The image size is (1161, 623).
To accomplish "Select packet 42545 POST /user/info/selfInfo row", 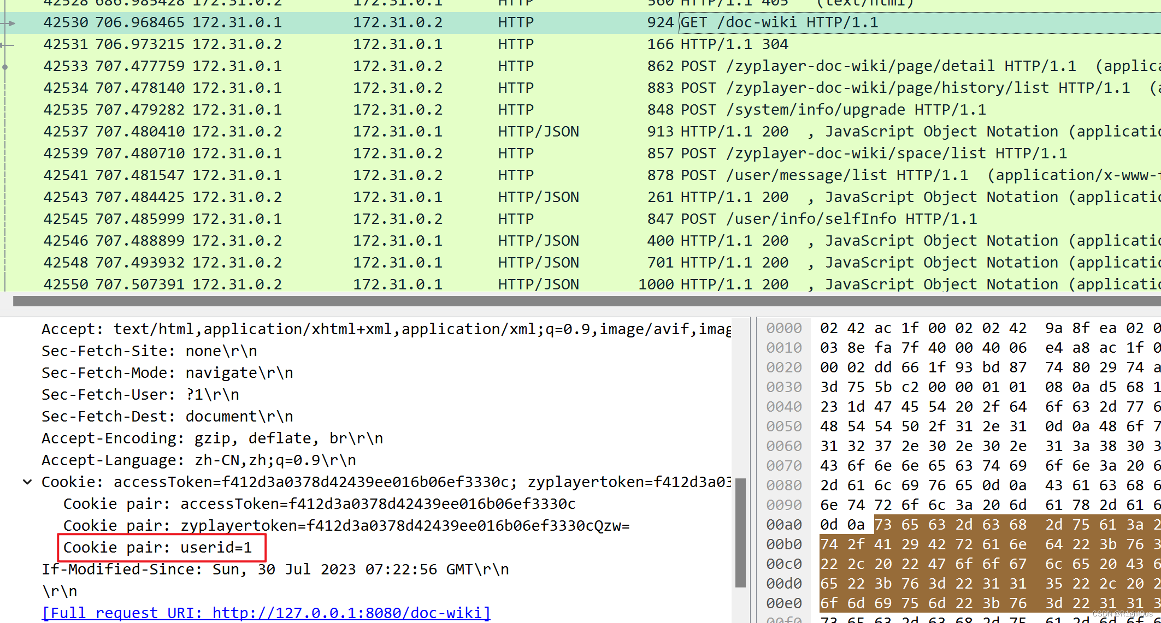I will pyautogui.click(x=580, y=219).
